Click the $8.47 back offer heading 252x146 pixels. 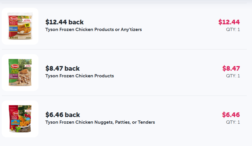[x=62, y=68]
